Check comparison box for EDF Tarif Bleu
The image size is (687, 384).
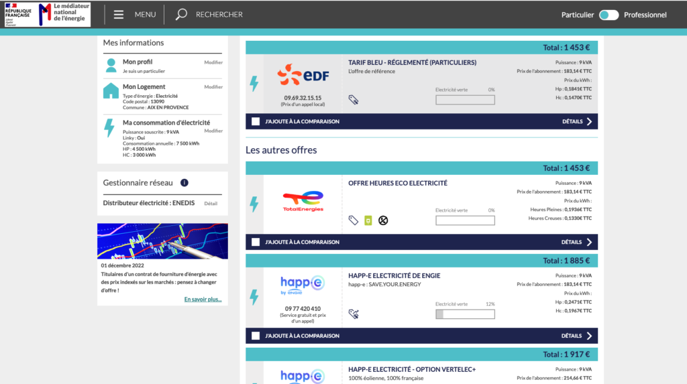(256, 121)
